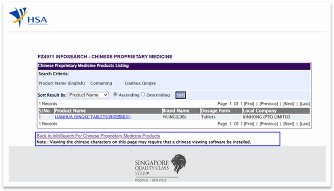The width and height of the screenshot is (334, 191).
Task: Open the Sort Result By Product Name dropdown
Action: [88, 95]
